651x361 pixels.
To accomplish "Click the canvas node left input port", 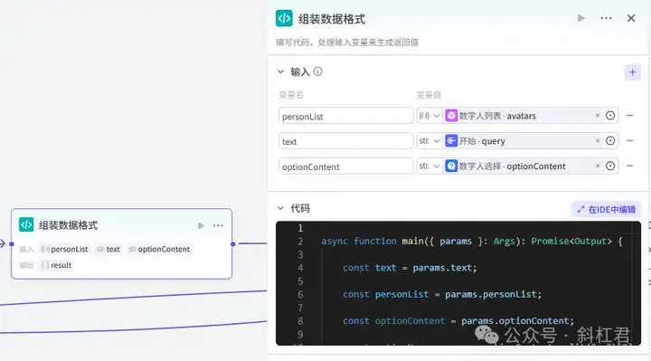I will pyautogui.click(x=12, y=244).
